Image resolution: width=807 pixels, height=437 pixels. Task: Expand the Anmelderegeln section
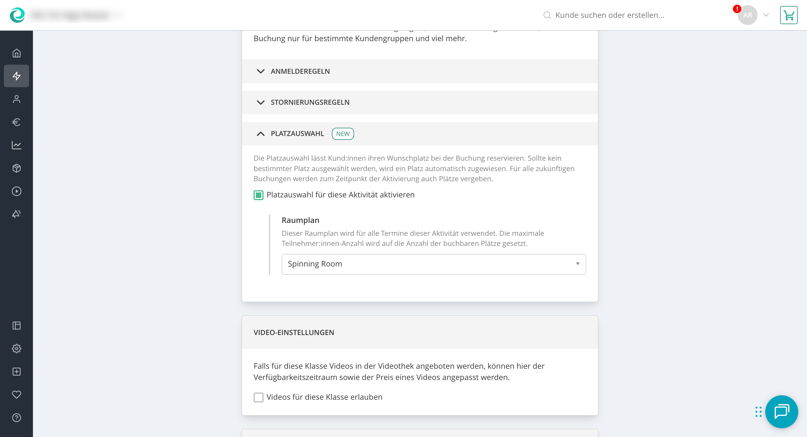tap(300, 71)
